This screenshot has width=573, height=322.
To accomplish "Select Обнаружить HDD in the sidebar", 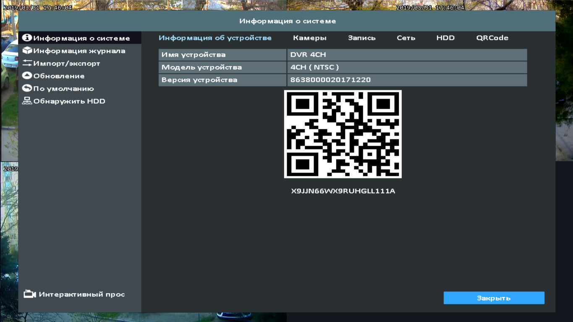I will tap(80, 101).
